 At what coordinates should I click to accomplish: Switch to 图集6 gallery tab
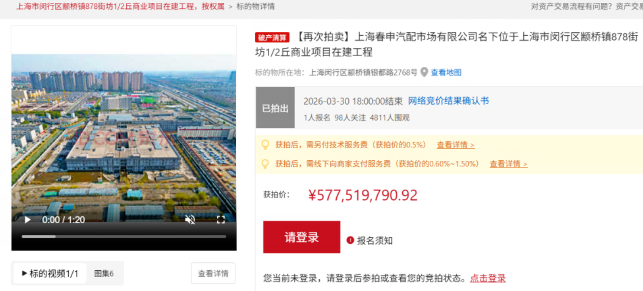[x=104, y=273]
